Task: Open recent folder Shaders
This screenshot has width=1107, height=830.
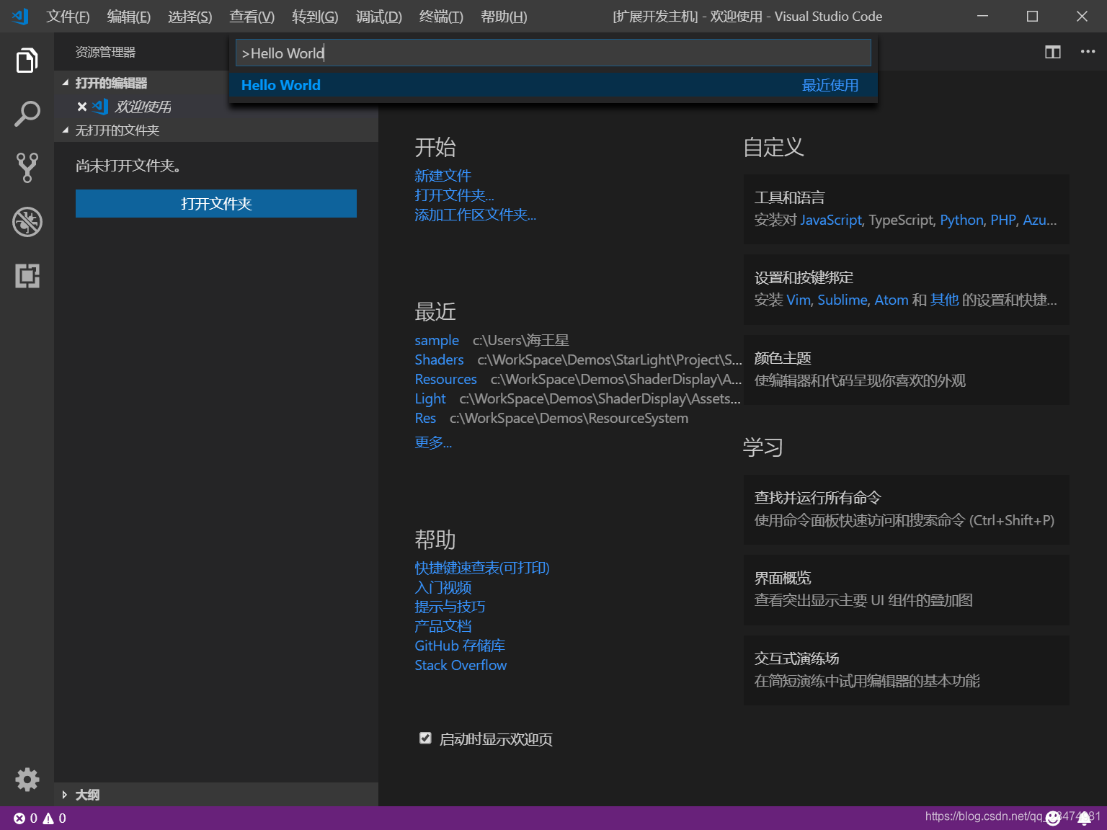Action: point(439,360)
